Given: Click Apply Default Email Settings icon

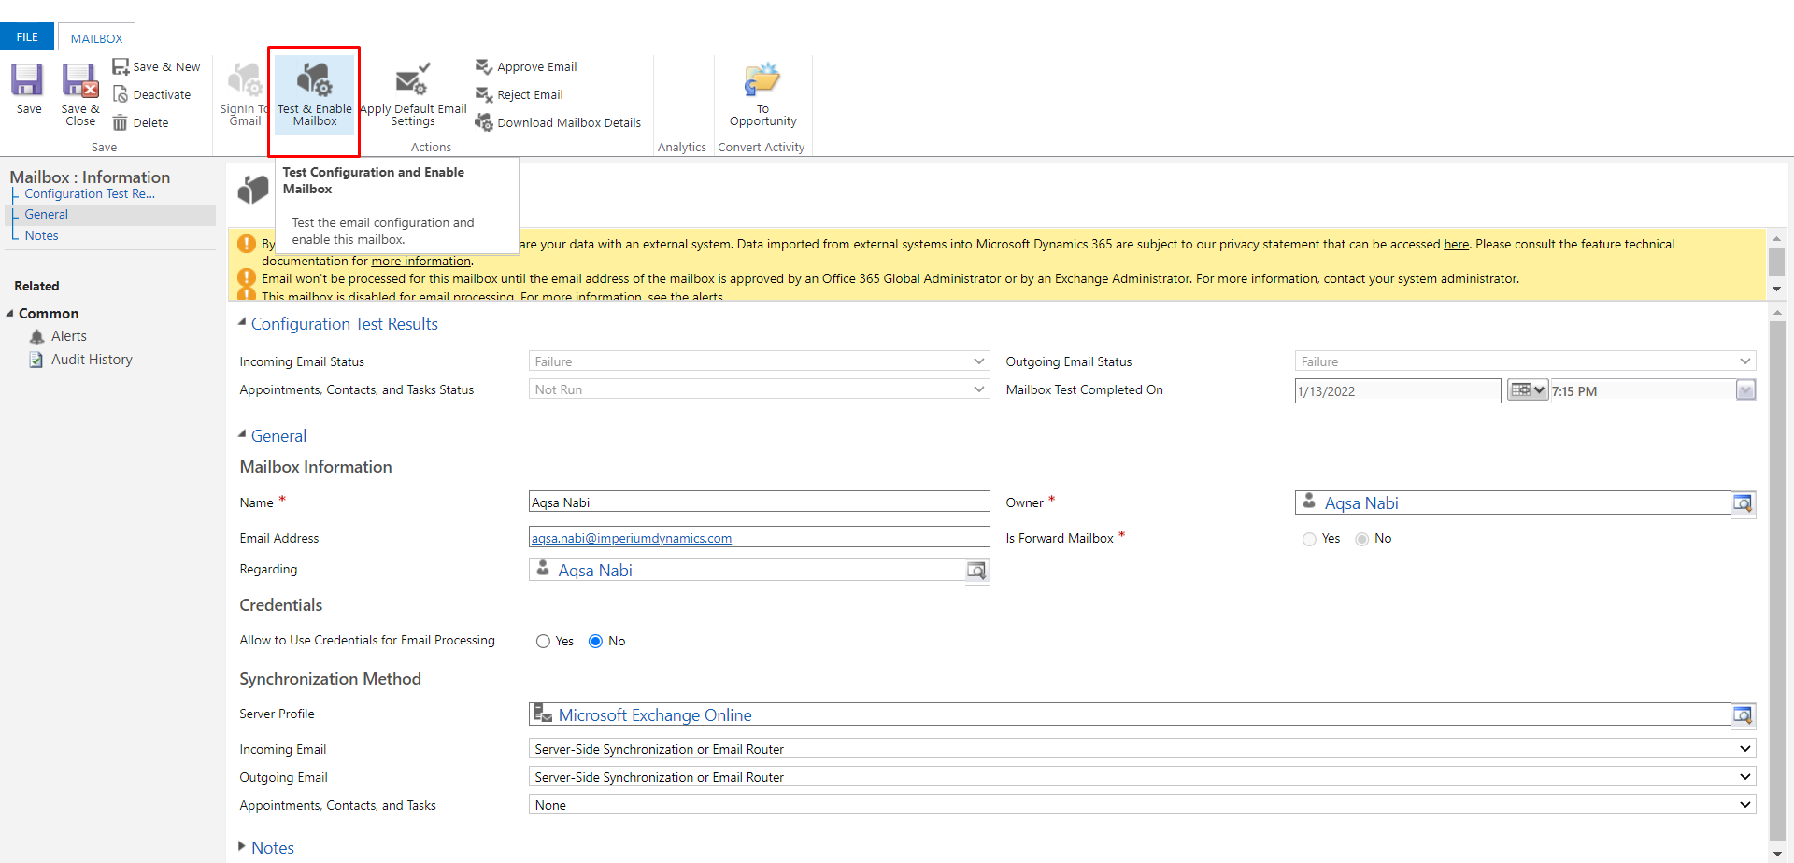Looking at the screenshot, I should click(x=412, y=80).
